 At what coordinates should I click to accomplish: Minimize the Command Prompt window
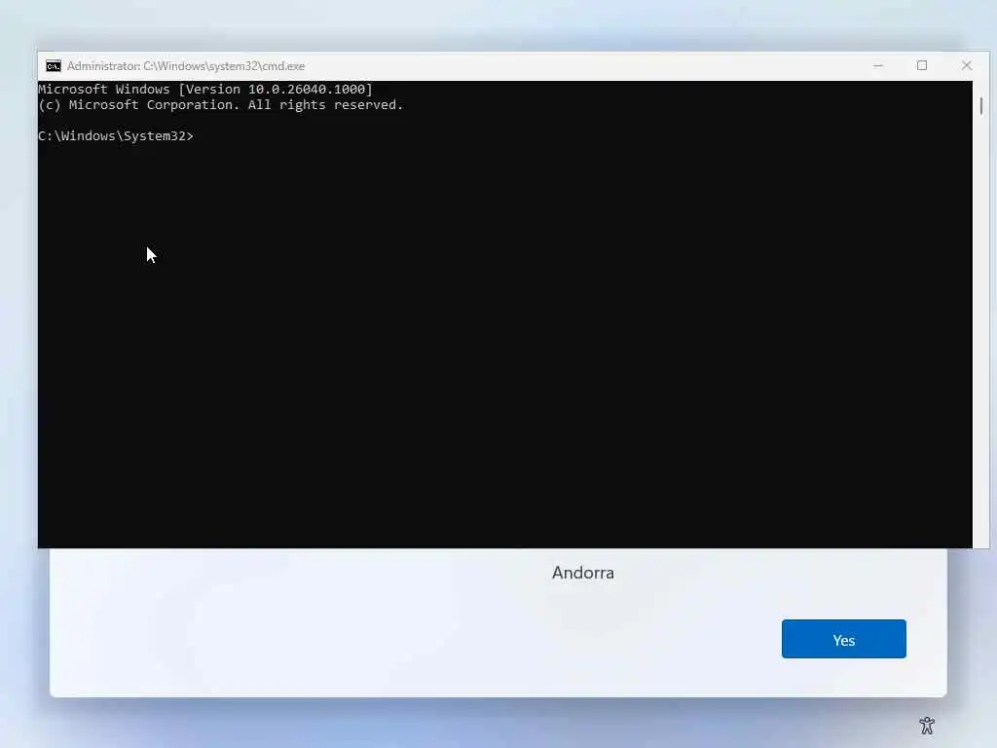[x=878, y=65]
